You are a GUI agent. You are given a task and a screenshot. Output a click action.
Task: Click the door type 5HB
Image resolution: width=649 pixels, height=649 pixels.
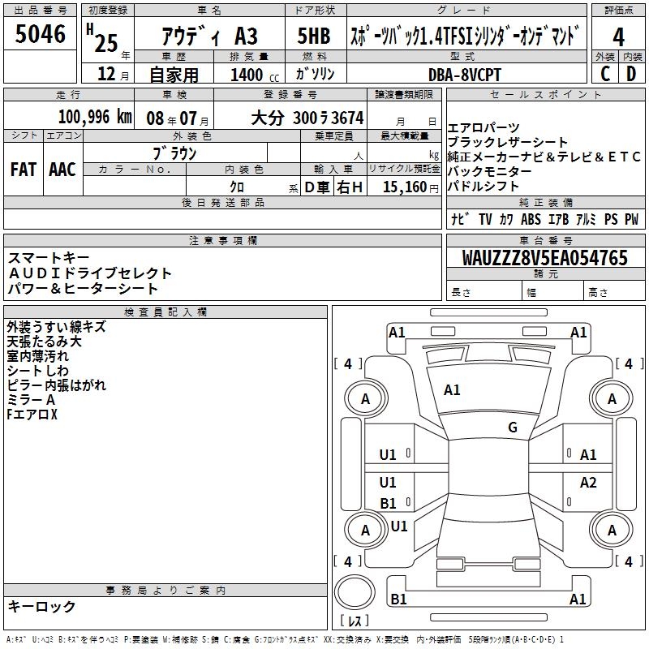coord(314,36)
